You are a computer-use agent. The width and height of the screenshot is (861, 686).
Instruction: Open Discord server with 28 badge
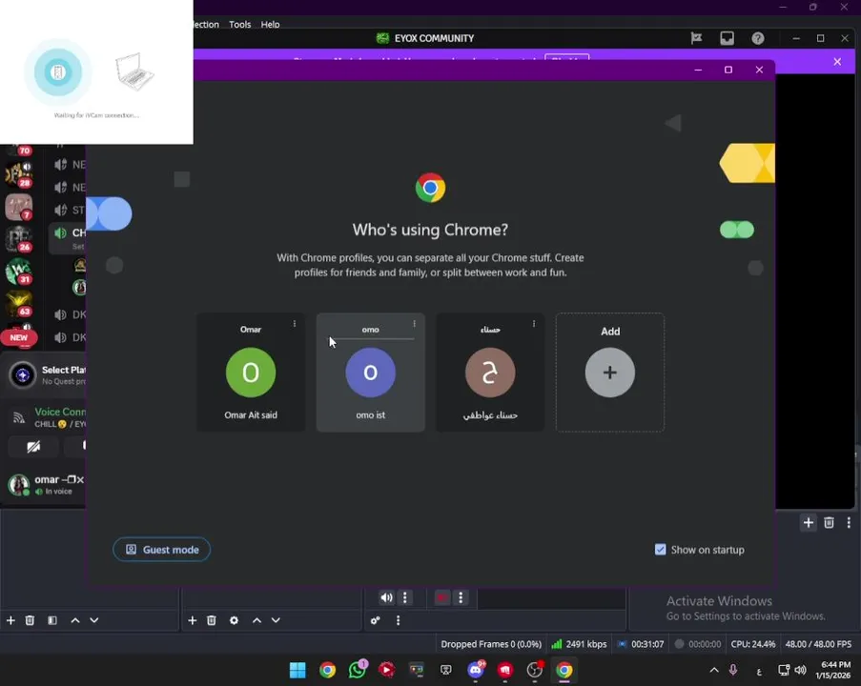[x=18, y=175]
